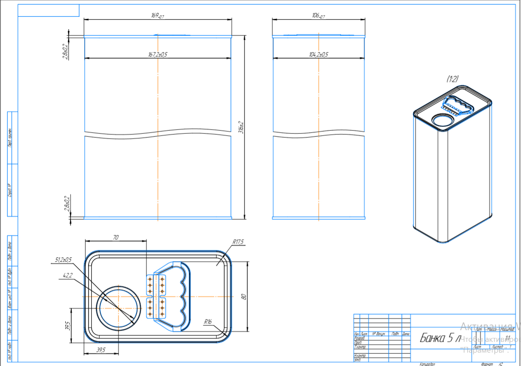Click the title text Банка 5 л
This screenshot has height=366, width=521.
(x=441, y=338)
